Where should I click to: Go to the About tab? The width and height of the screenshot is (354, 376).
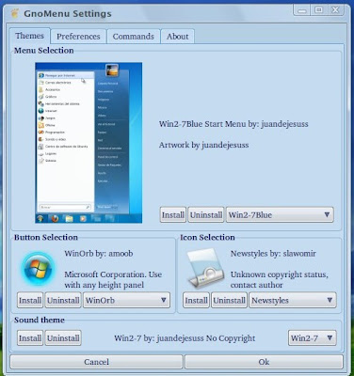[177, 37]
